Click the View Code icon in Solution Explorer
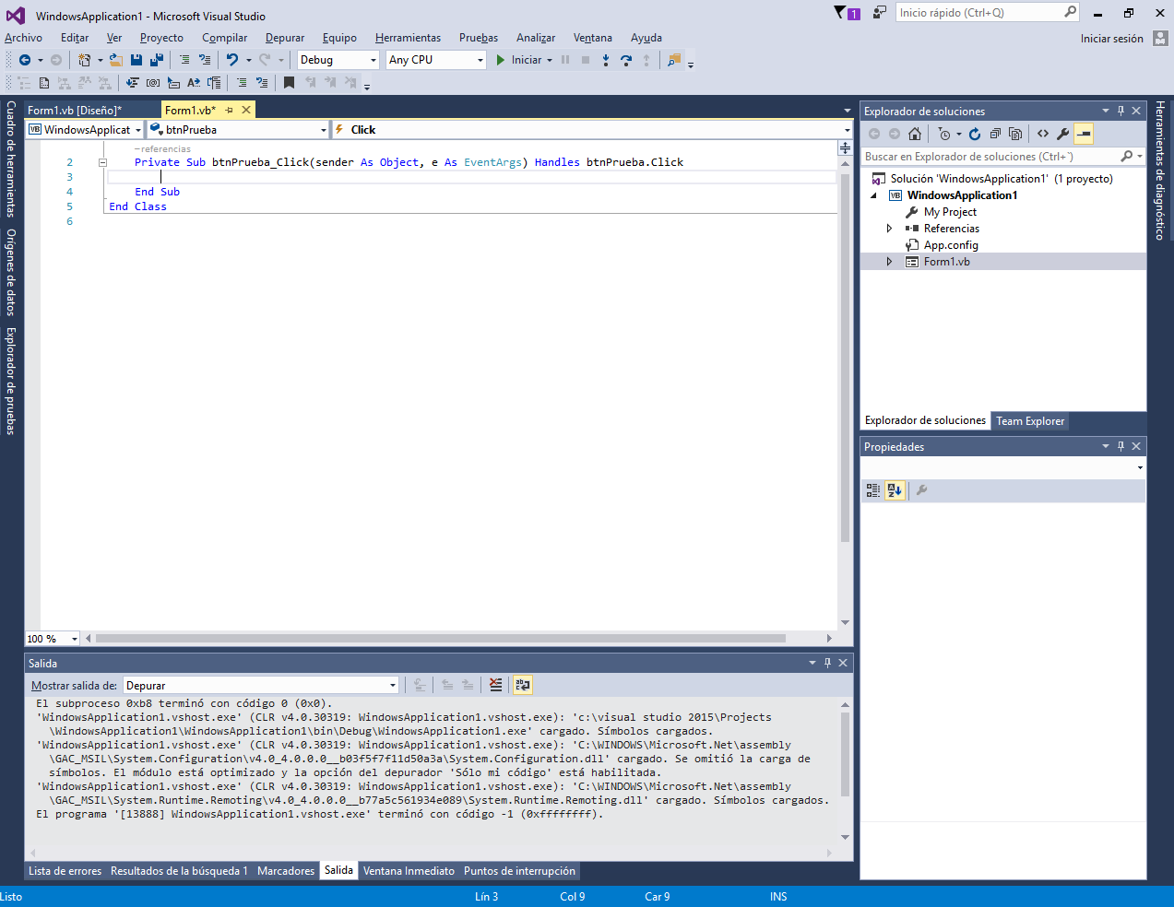Screen dimensions: 1174x907 [x=1043, y=134]
